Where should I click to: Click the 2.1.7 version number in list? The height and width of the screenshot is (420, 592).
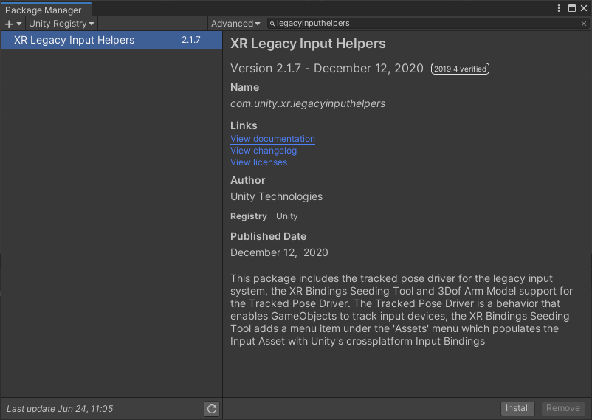pyautogui.click(x=191, y=40)
